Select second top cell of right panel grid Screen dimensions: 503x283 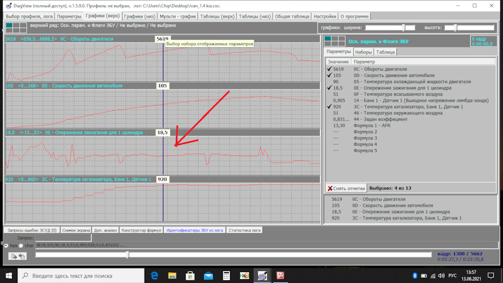[x=335, y=39]
